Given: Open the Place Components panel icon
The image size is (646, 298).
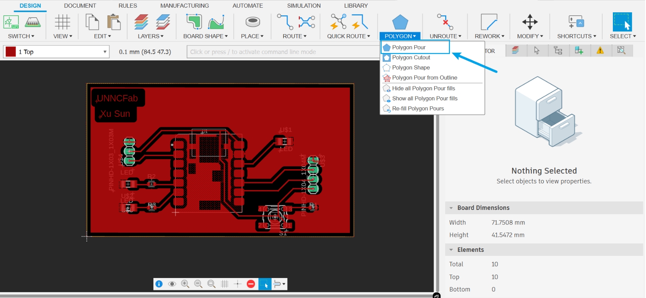Looking at the screenshot, I should click(x=579, y=50).
